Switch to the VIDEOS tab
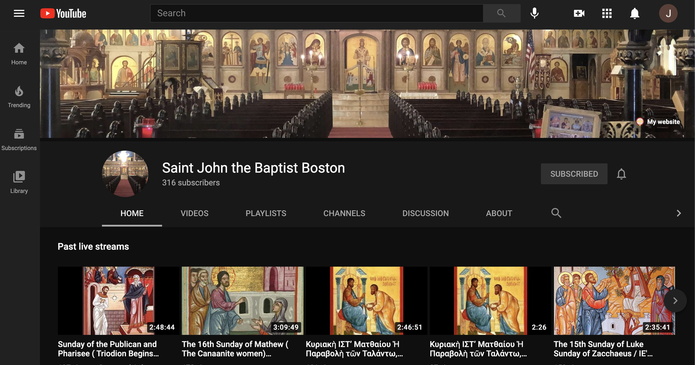Screen dimensions: 695x365 click(194, 213)
